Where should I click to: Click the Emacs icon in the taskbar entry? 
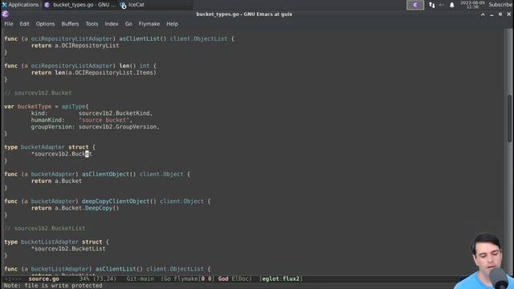point(47,5)
